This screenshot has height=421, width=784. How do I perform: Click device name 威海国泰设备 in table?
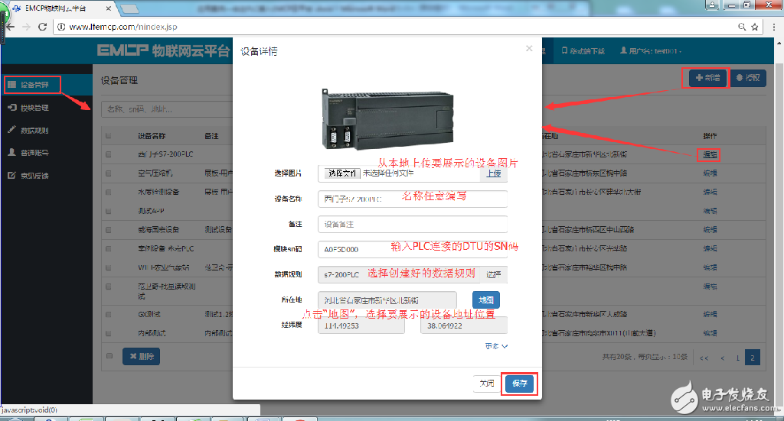pyautogui.click(x=158, y=230)
